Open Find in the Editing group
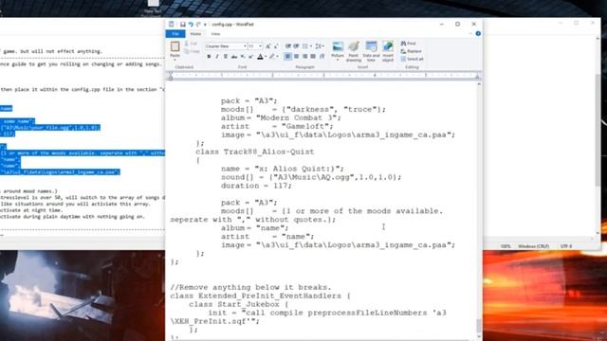The height and width of the screenshot is (341, 607). click(409, 44)
